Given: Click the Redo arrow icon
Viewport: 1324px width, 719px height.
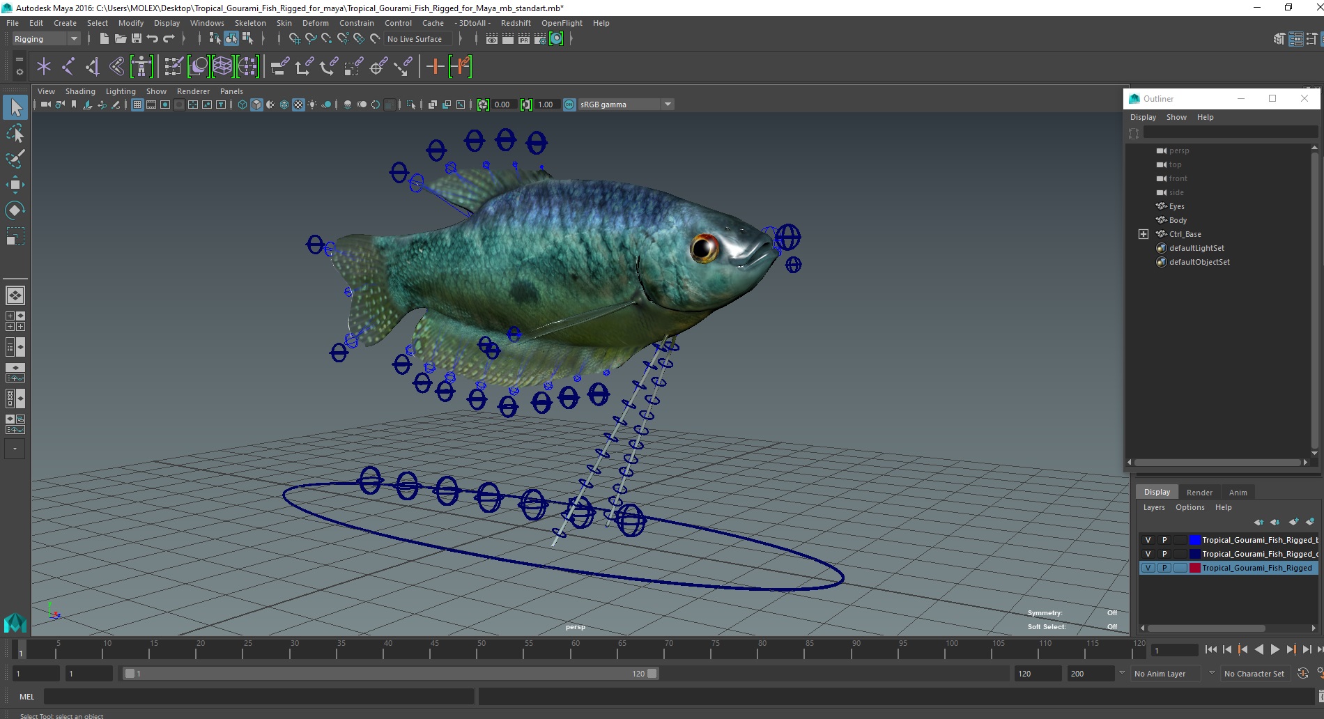Looking at the screenshot, I should pyautogui.click(x=169, y=39).
